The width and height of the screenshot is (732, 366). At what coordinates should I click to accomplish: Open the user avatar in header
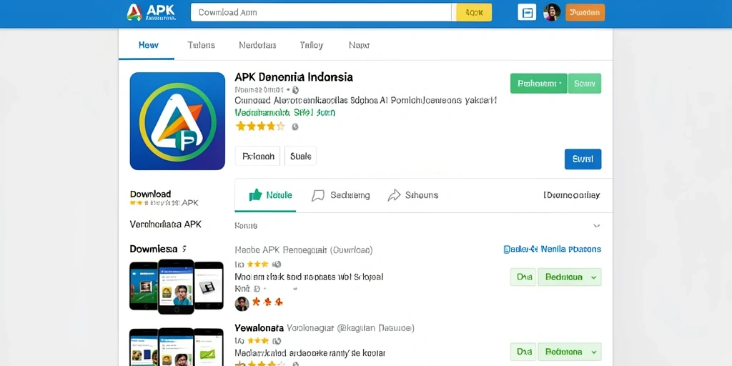[x=552, y=13]
